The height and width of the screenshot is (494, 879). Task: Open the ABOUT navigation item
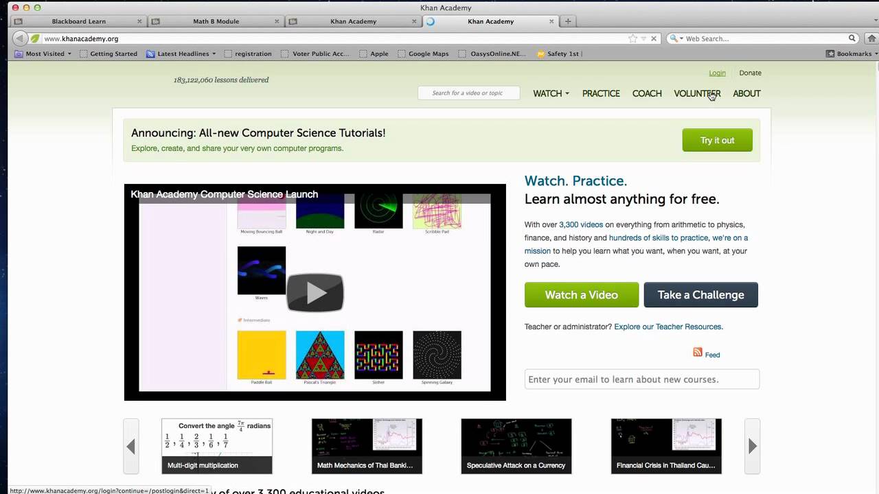pyautogui.click(x=746, y=93)
